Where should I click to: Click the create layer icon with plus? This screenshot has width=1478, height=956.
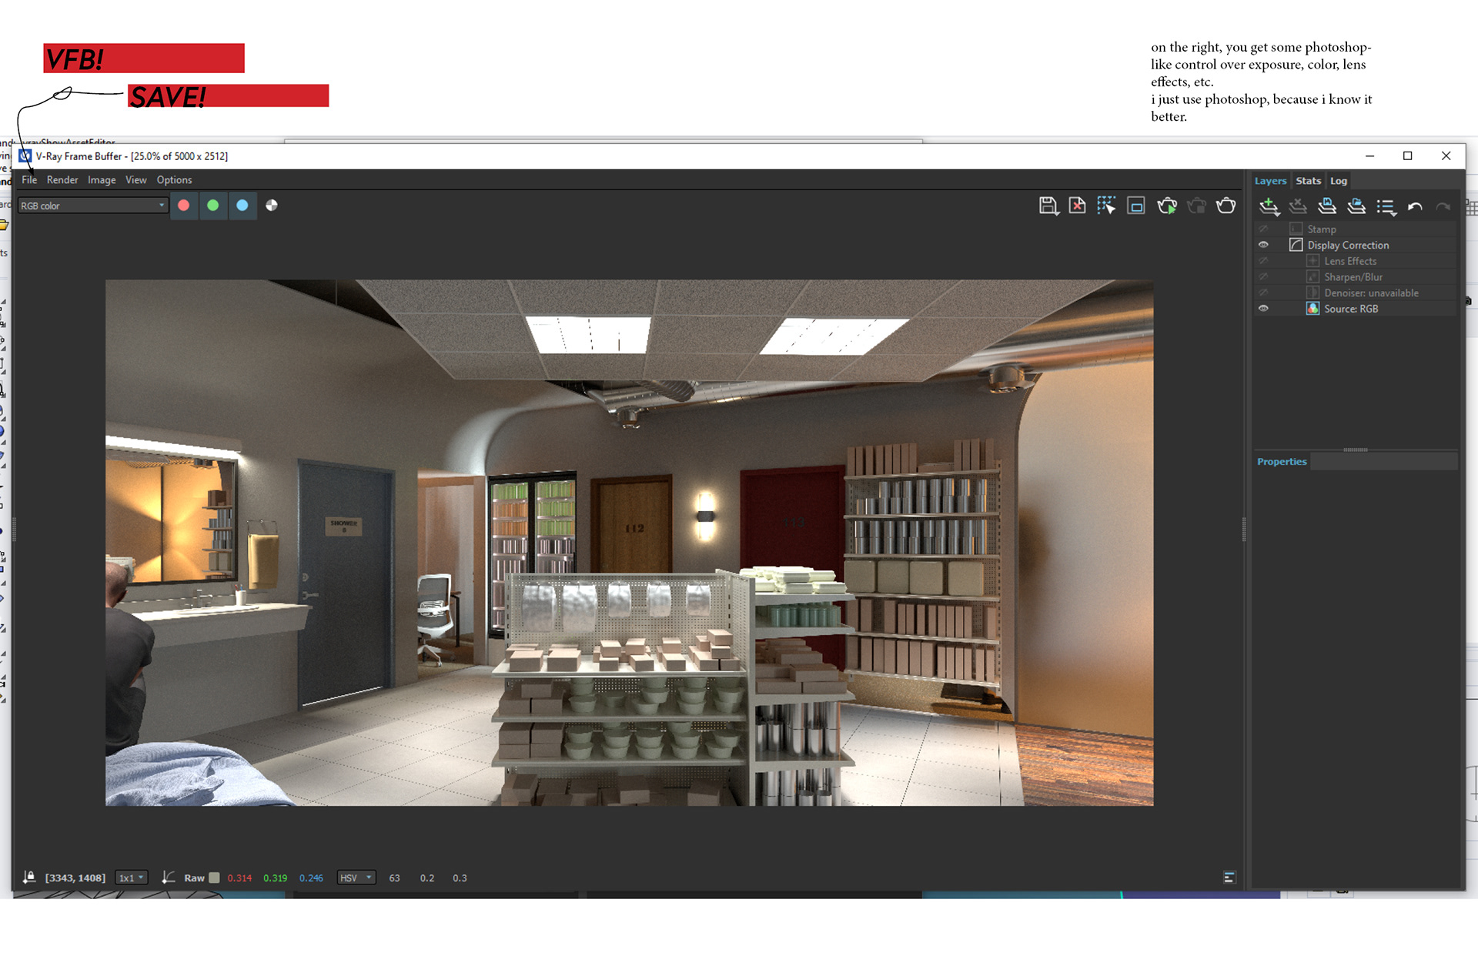coord(1269,206)
